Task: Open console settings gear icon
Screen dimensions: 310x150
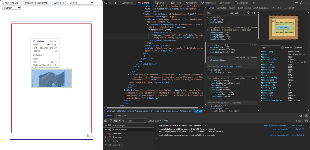Action: point(307,121)
